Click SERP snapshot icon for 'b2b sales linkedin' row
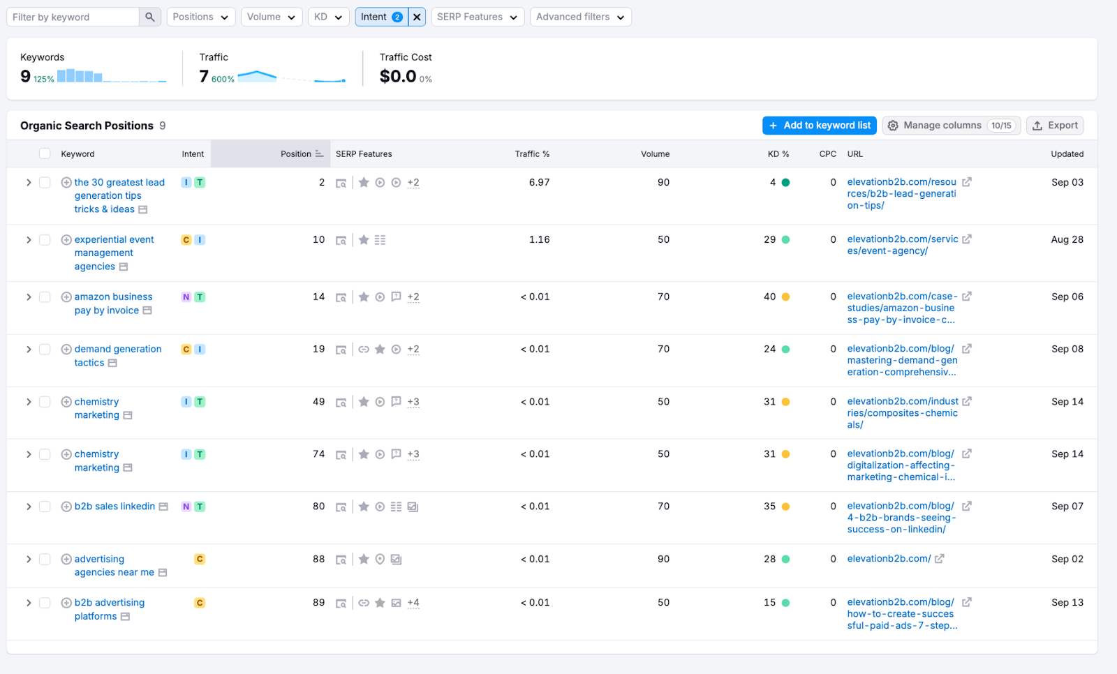 point(341,507)
